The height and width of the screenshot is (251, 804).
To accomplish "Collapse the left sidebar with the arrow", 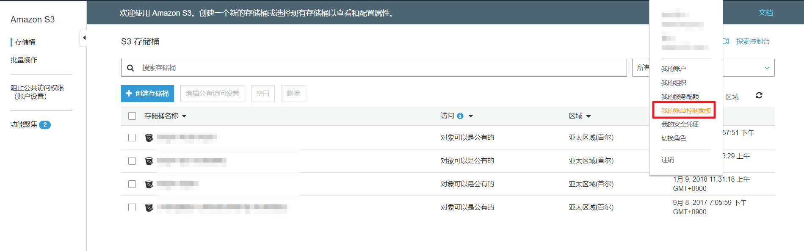I will 84,38.
